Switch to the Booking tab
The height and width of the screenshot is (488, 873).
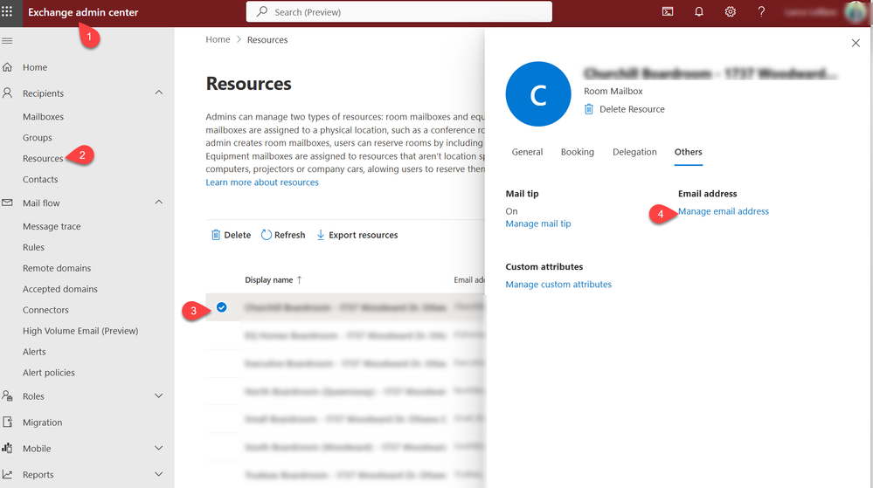click(x=578, y=152)
